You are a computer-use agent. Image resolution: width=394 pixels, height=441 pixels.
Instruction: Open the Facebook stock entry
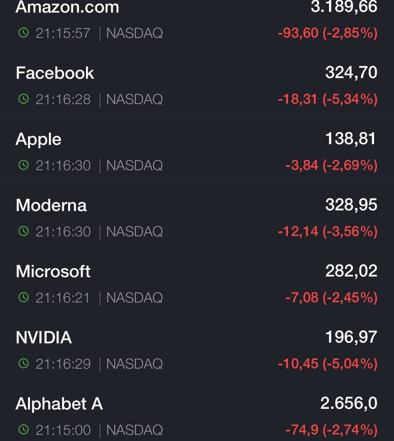click(x=55, y=73)
